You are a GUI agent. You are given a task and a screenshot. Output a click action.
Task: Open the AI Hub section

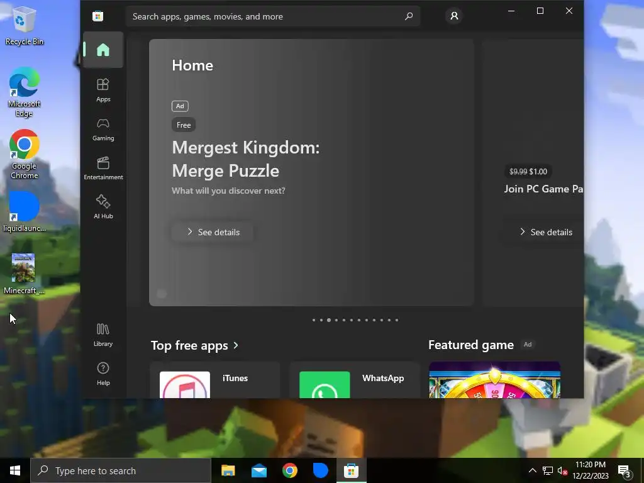pyautogui.click(x=103, y=206)
